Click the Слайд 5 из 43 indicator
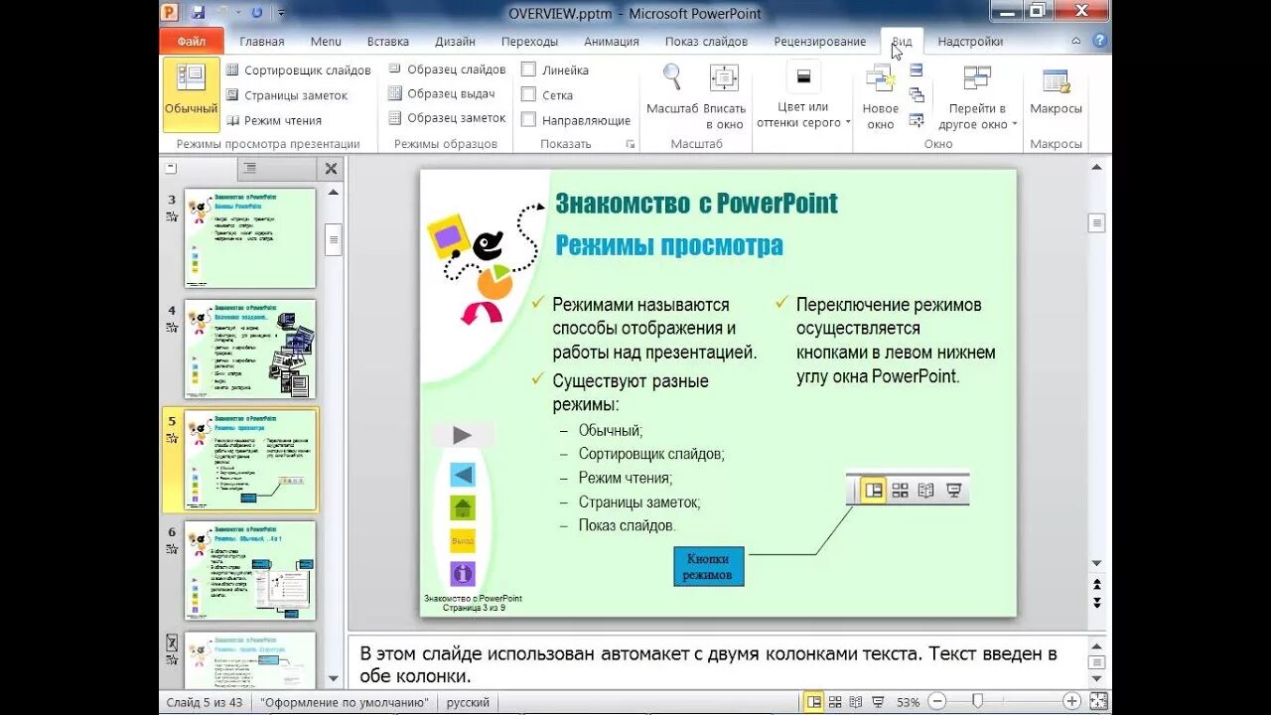1271x715 pixels. click(205, 702)
